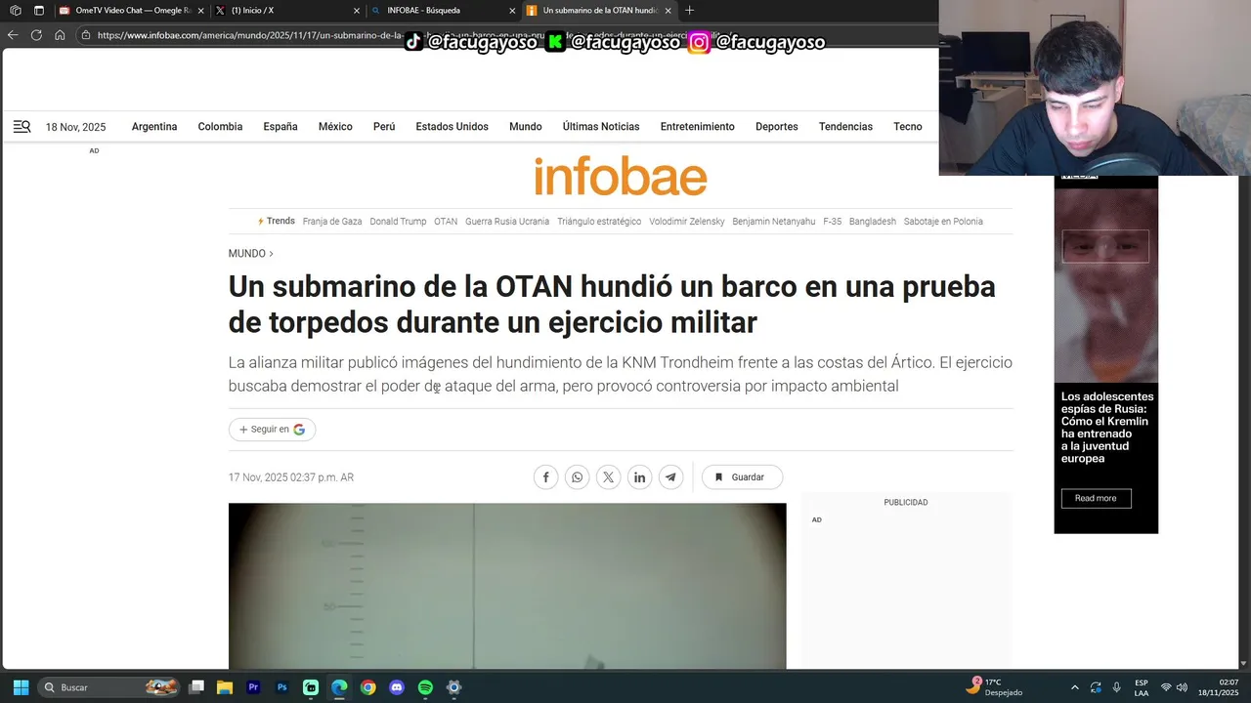Open Tendencias section in nav
Viewport: 1251px width, 703px height.
click(x=845, y=127)
